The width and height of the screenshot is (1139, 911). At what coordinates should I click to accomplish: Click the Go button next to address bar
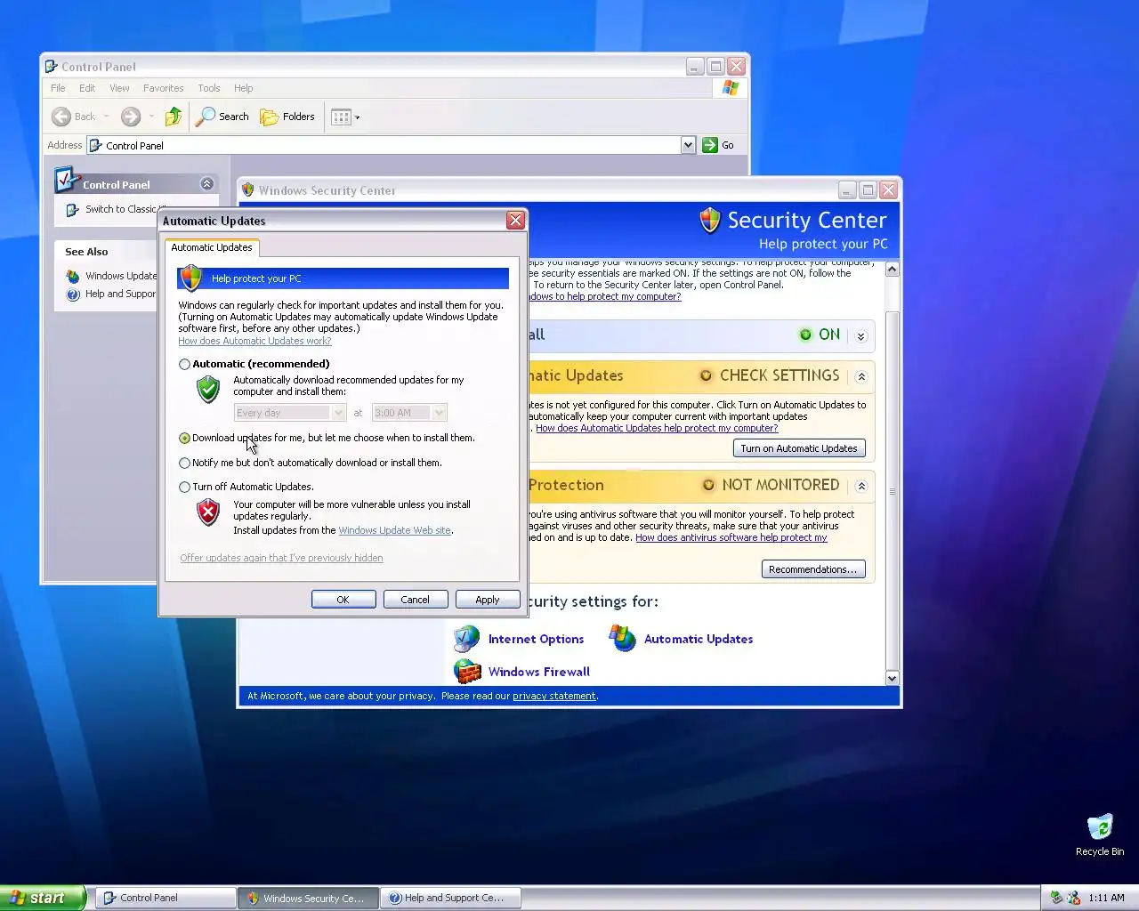[719, 145]
